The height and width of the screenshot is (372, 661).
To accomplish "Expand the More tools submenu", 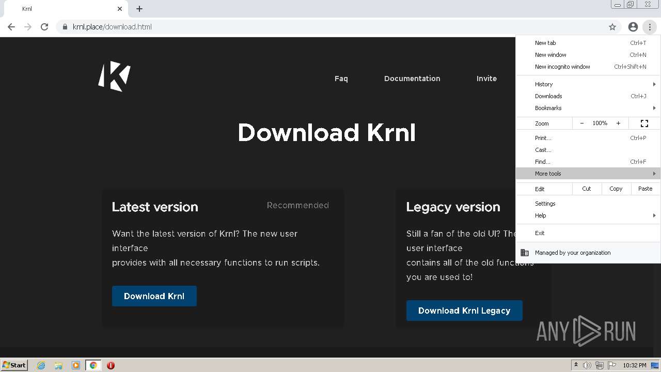I will coord(588,174).
